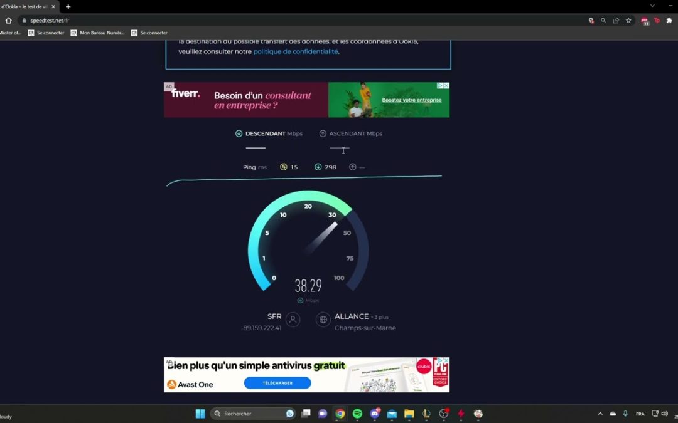This screenshot has height=423, width=678.
Task: Open the Windows Start menu
Action: [x=200, y=414]
